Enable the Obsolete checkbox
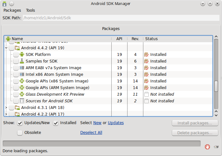Viewport: 222px width, 156px height. 20,133
